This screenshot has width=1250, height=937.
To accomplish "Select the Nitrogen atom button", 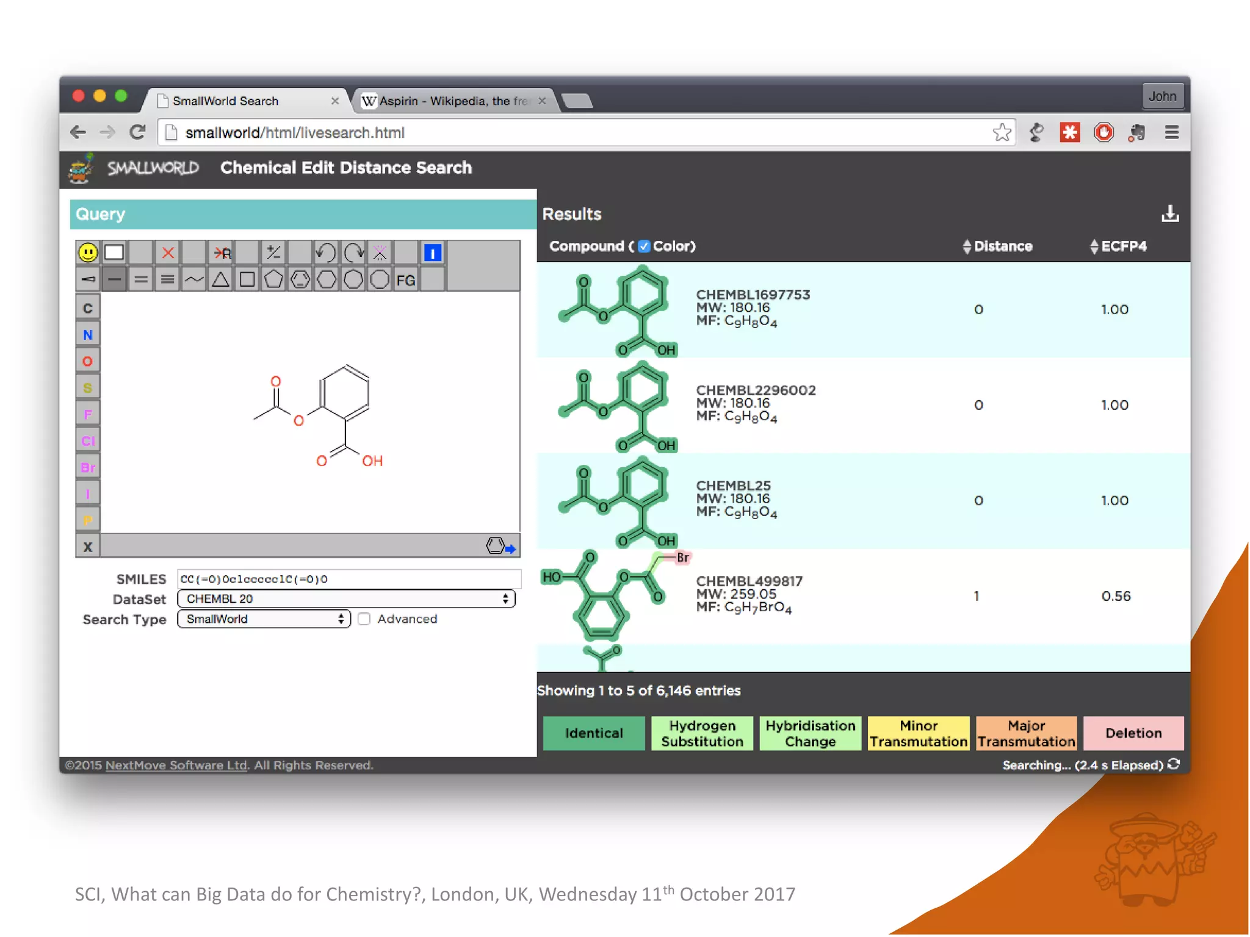I will 88,335.
